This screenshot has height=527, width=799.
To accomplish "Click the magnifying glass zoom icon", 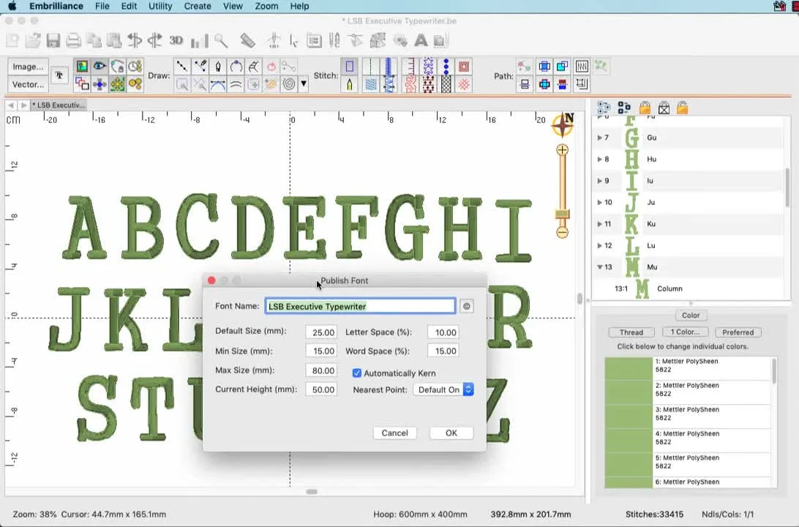I will pyautogui.click(x=221, y=41).
